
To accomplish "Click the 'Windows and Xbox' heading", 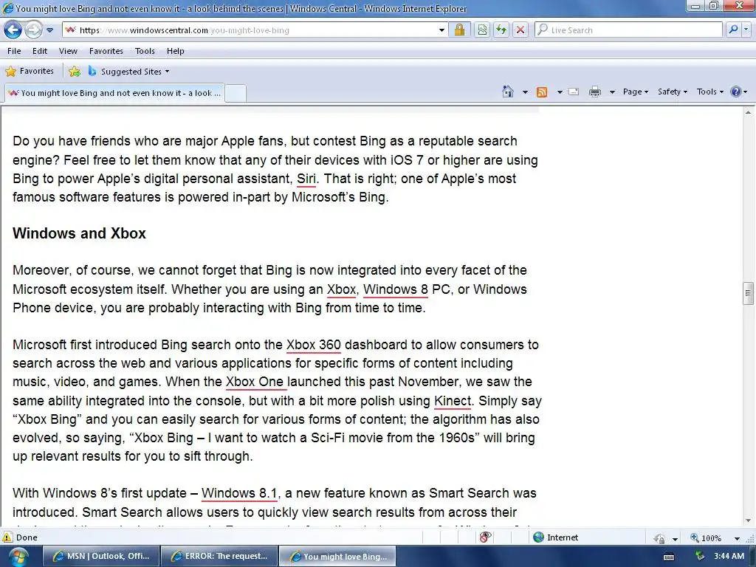I will click(79, 233).
